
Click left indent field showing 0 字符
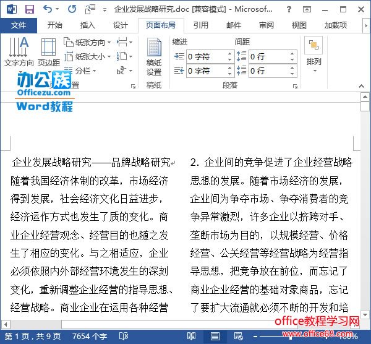206,57
